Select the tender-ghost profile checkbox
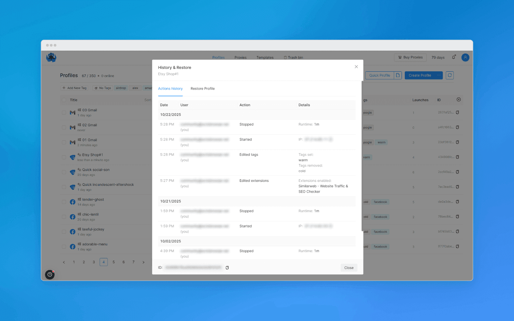514x321 pixels. coord(64,202)
